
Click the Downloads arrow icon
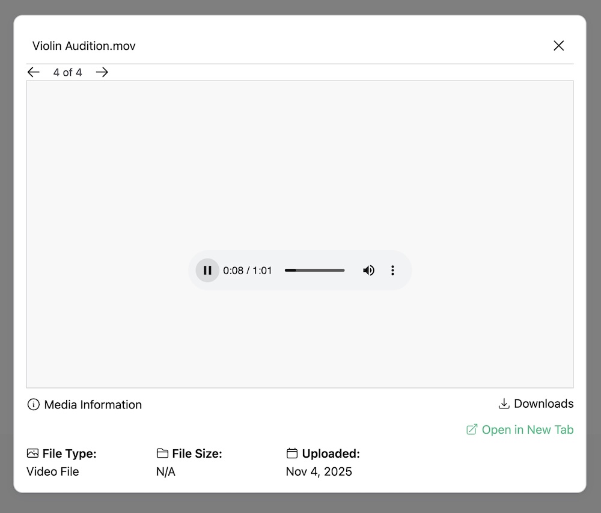(504, 404)
